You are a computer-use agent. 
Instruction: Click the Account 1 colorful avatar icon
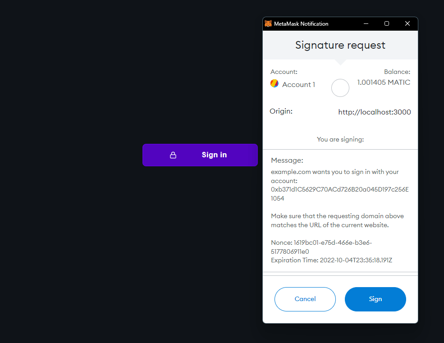[274, 83]
